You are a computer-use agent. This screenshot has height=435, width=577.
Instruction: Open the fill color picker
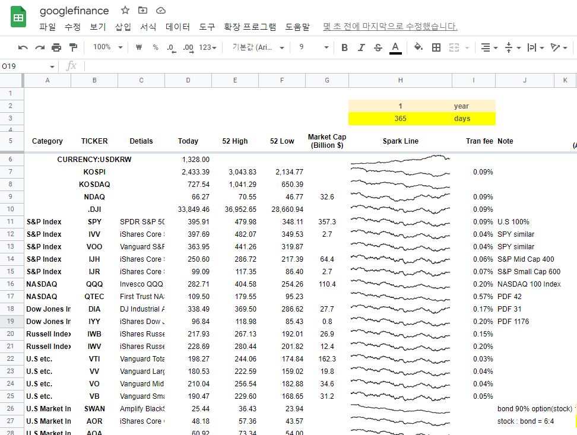419,47
